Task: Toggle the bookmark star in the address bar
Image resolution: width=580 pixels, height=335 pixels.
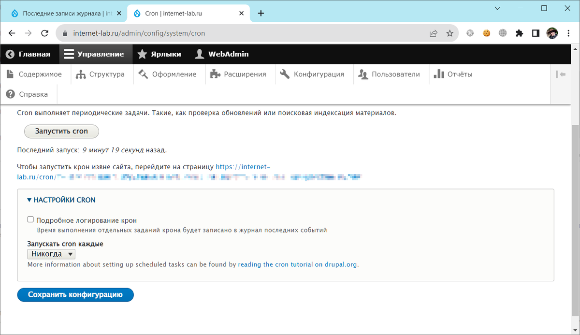Action: pos(450,33)
